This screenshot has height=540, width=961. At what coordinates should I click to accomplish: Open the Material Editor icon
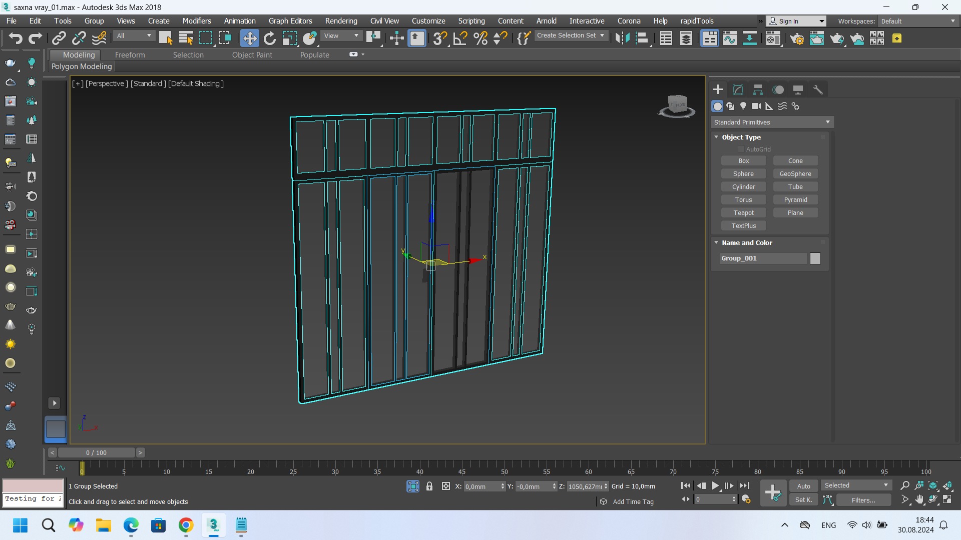pos(773,38)
